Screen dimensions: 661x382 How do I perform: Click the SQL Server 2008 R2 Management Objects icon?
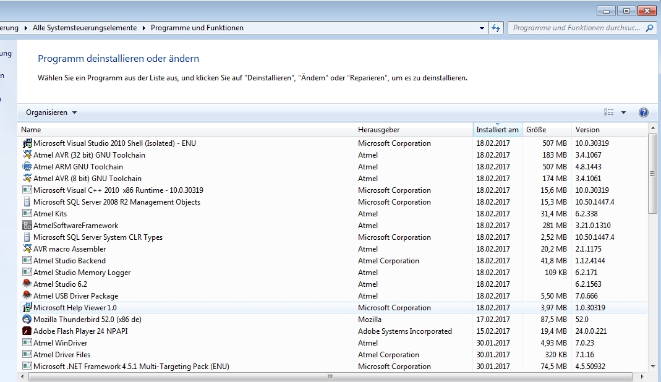(x=27, y=202)
